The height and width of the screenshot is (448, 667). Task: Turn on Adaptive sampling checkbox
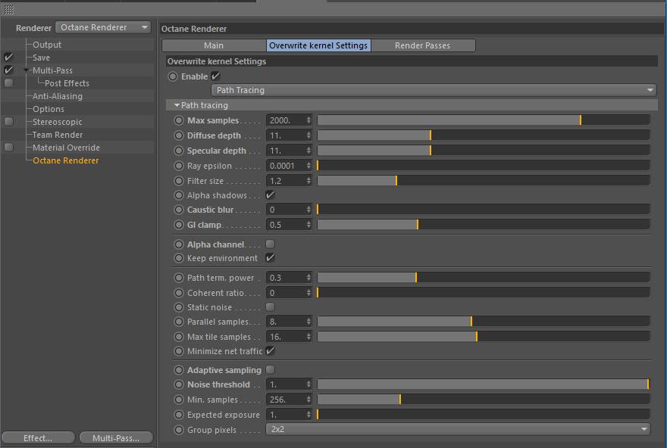click(x=270, y=370)
